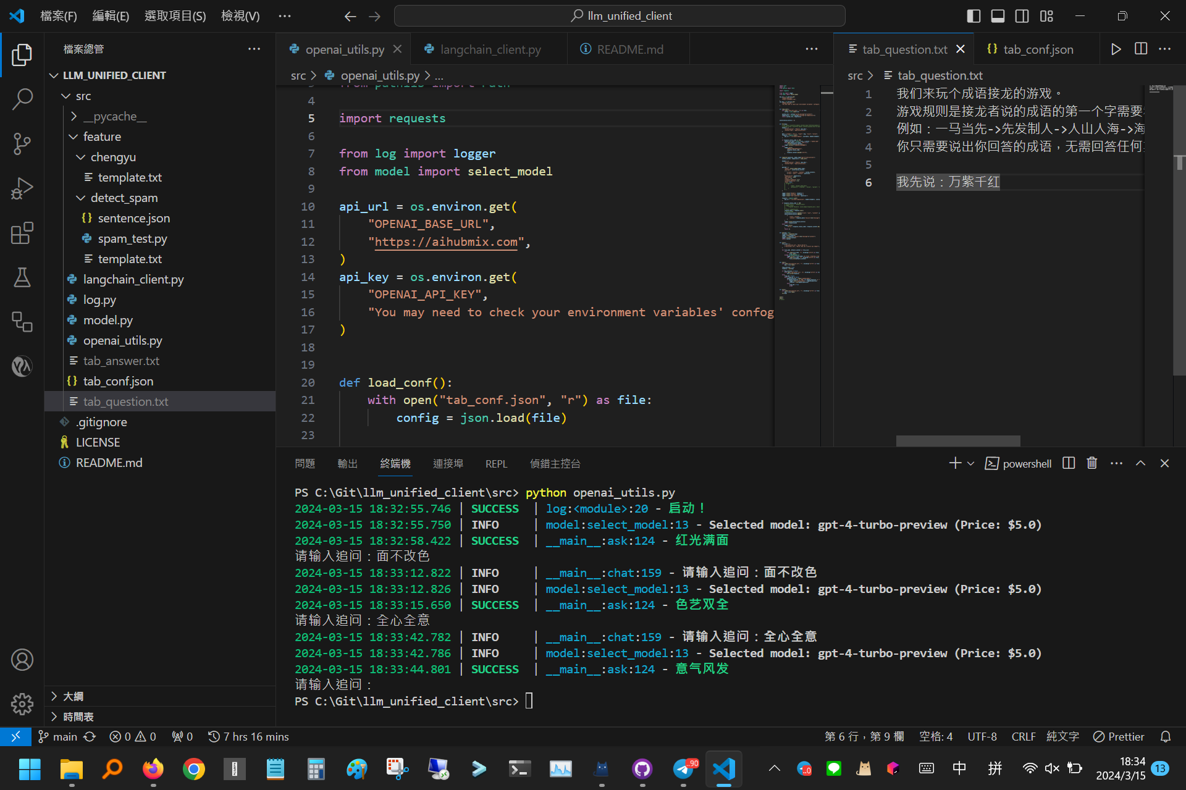Open Run and Debug view
Viewport: 1186px width, 790px height.
(22, 188)
